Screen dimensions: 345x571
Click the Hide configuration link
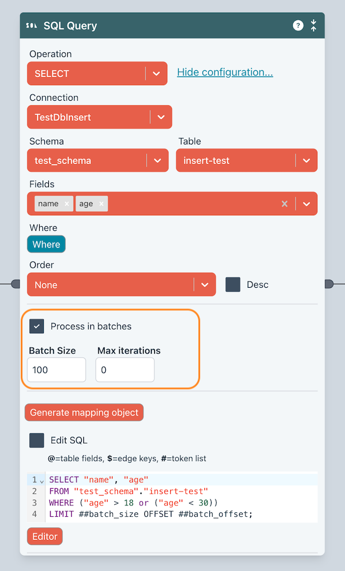point(225,73)
